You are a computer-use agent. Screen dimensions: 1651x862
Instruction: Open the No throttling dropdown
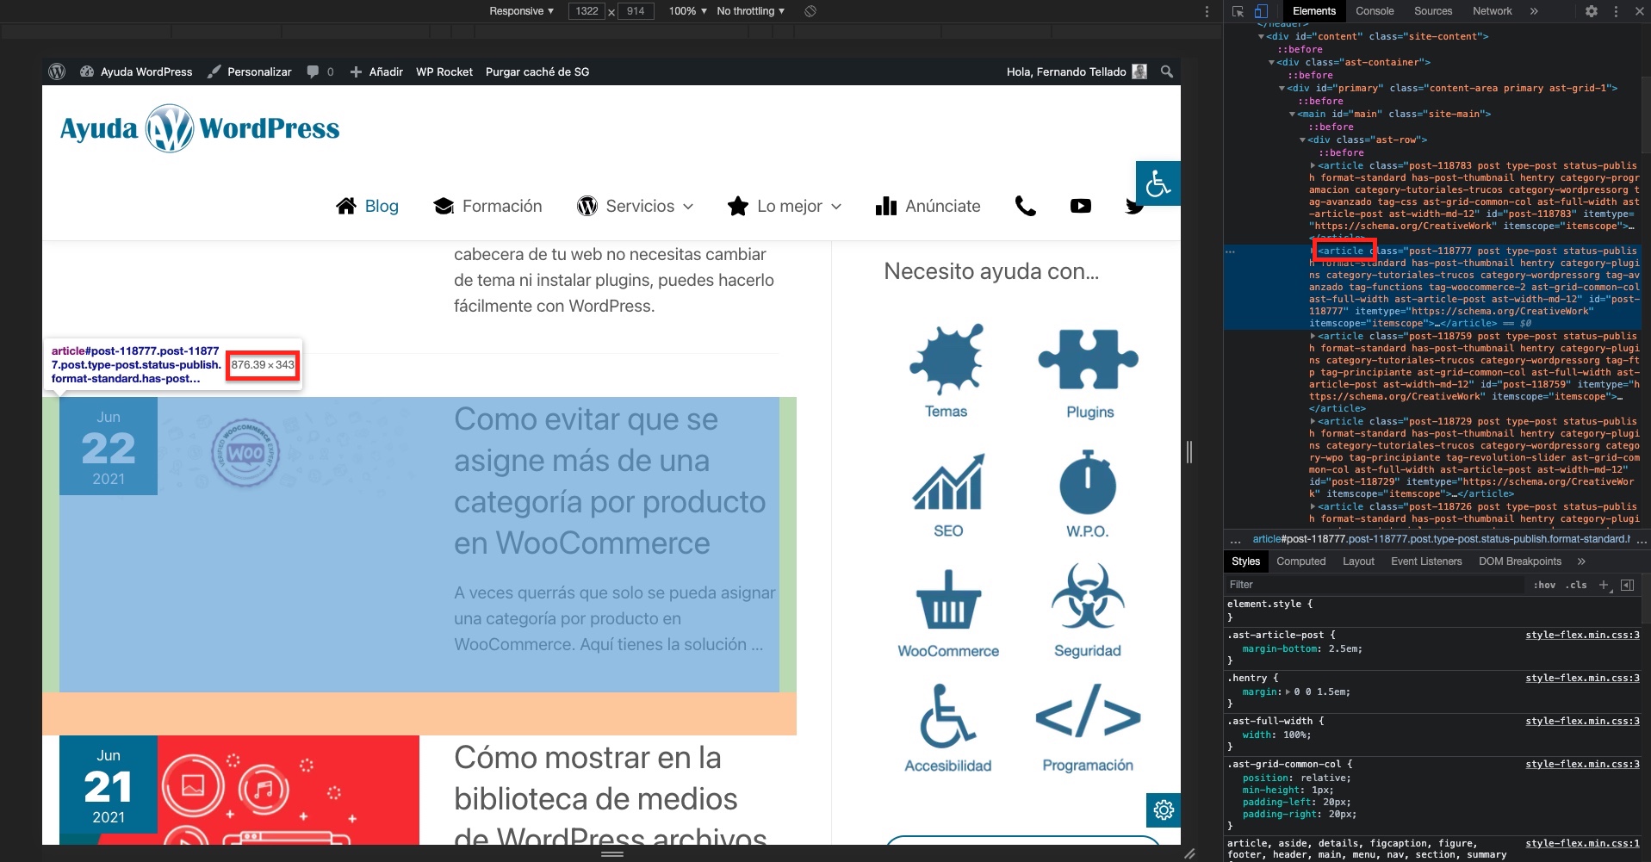click(x=748, y=11)
